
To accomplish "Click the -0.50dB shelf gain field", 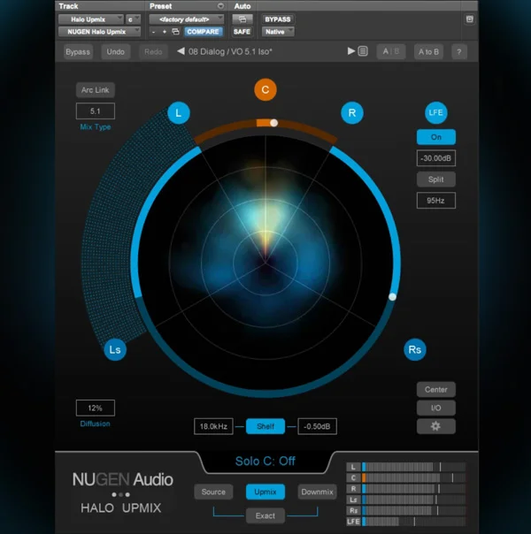I will coord(317,426).
